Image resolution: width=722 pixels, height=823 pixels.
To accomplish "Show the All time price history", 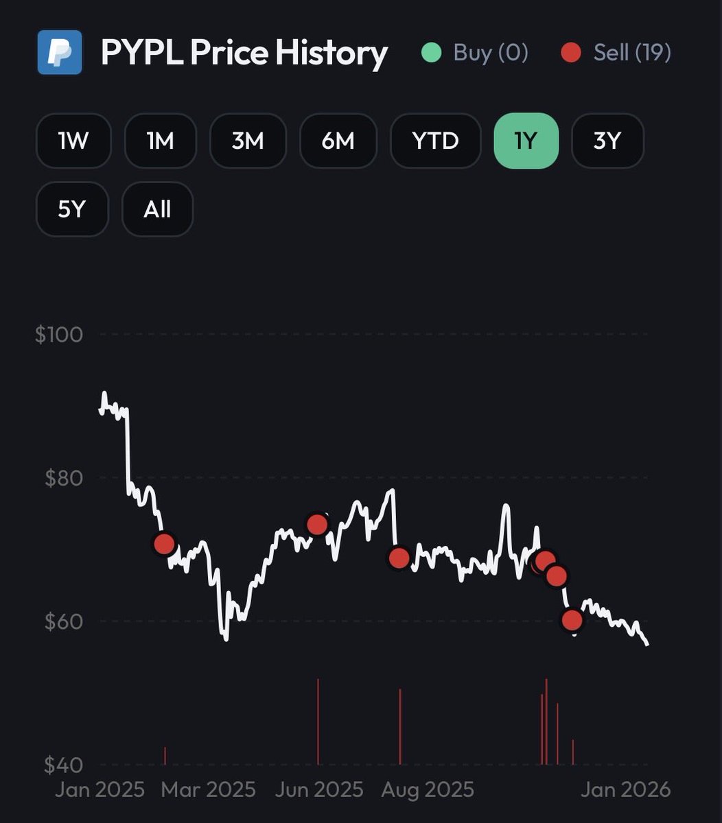I will (x=157, y=209).
